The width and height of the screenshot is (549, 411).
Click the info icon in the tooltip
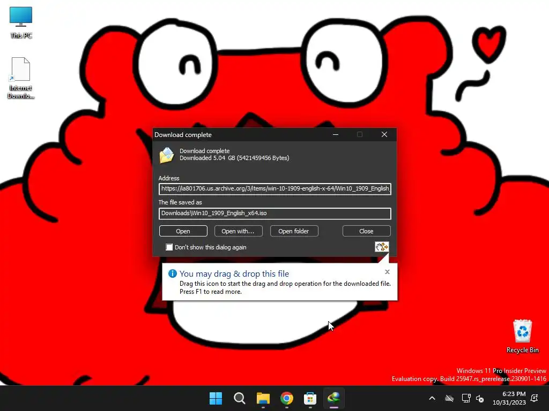pyautogui.click(x=172, y=273)
